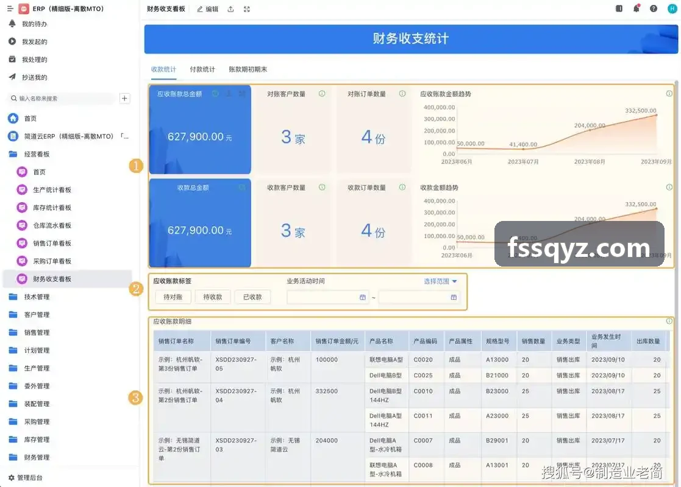The image size is (681, 487).
Task: Click info icon on 对账客户数量 card
Action: [322, 94]
